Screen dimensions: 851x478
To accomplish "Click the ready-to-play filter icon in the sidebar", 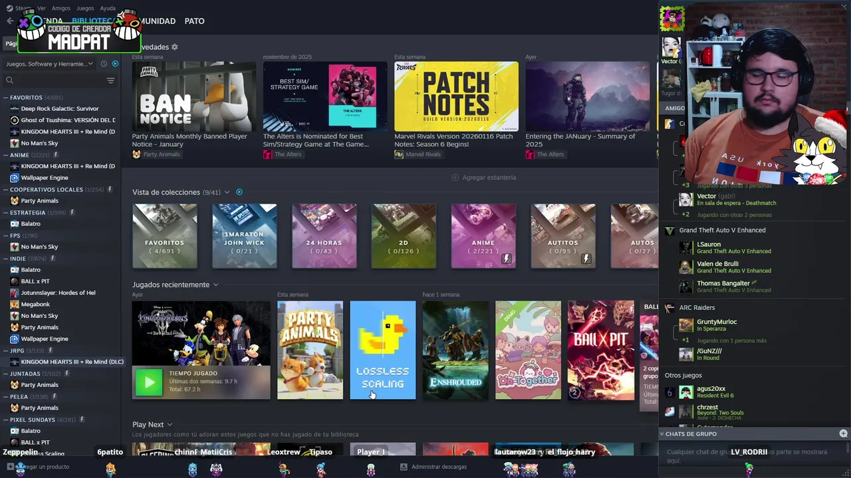I will 115,64.
